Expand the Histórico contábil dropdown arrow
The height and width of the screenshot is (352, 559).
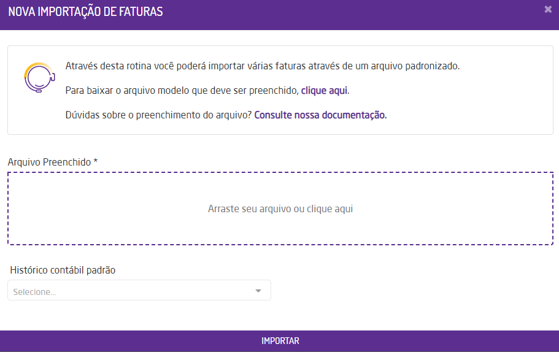click(258, 291)
